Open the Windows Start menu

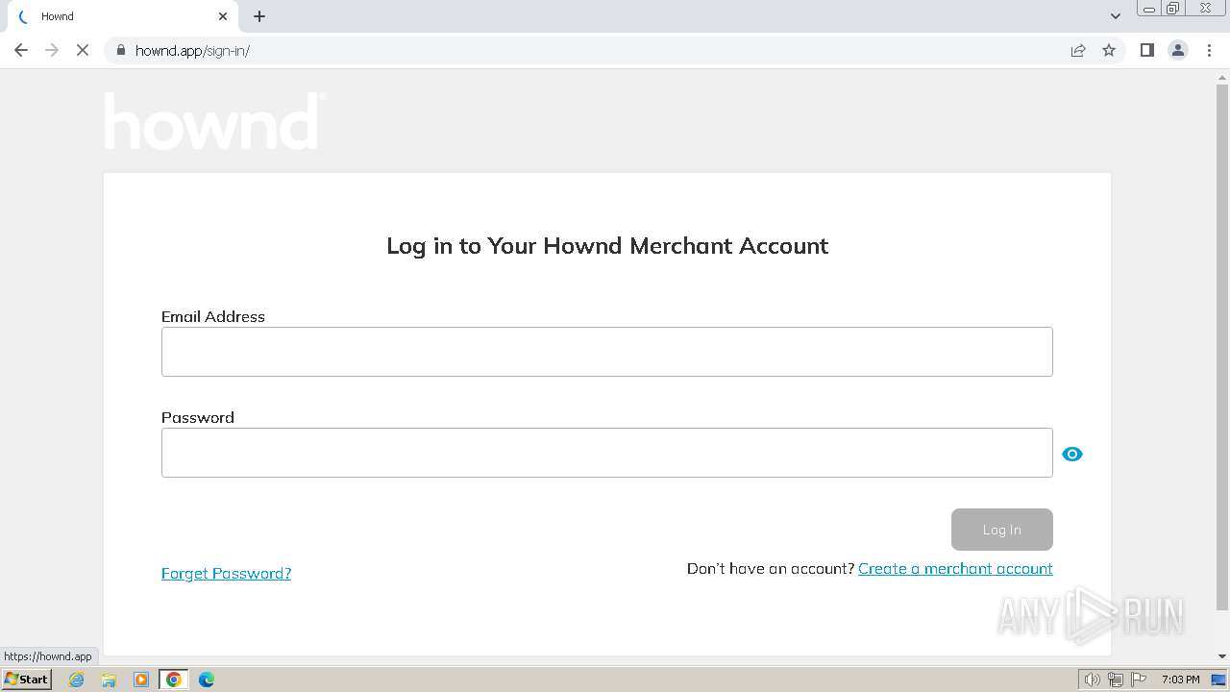(x=26, y=680)
